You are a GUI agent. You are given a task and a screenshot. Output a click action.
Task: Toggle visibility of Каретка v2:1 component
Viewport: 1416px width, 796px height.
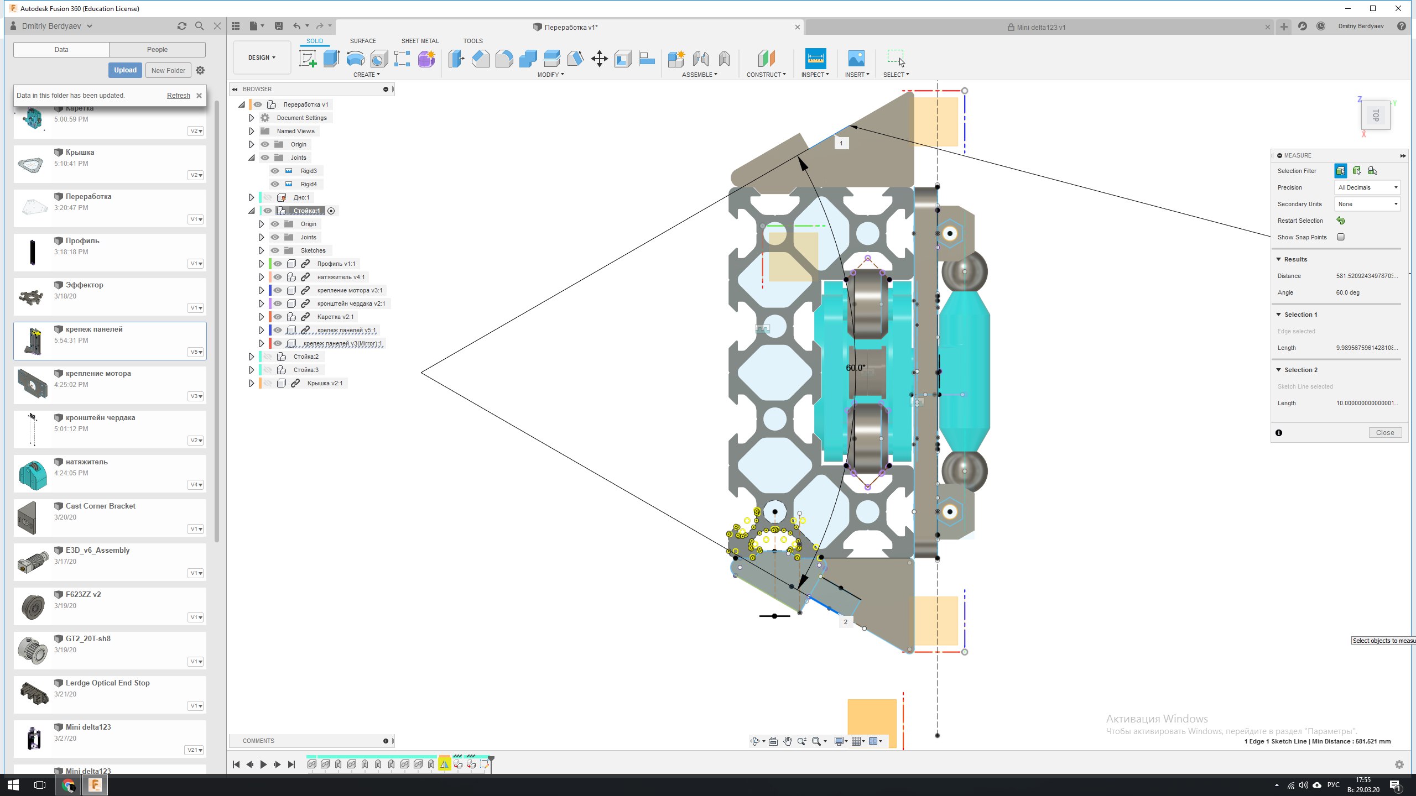278,317
